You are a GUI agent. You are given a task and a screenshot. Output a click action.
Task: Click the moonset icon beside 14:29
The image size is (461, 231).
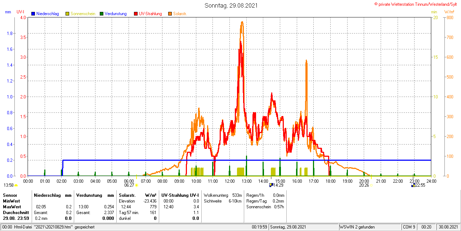[271, 185]
